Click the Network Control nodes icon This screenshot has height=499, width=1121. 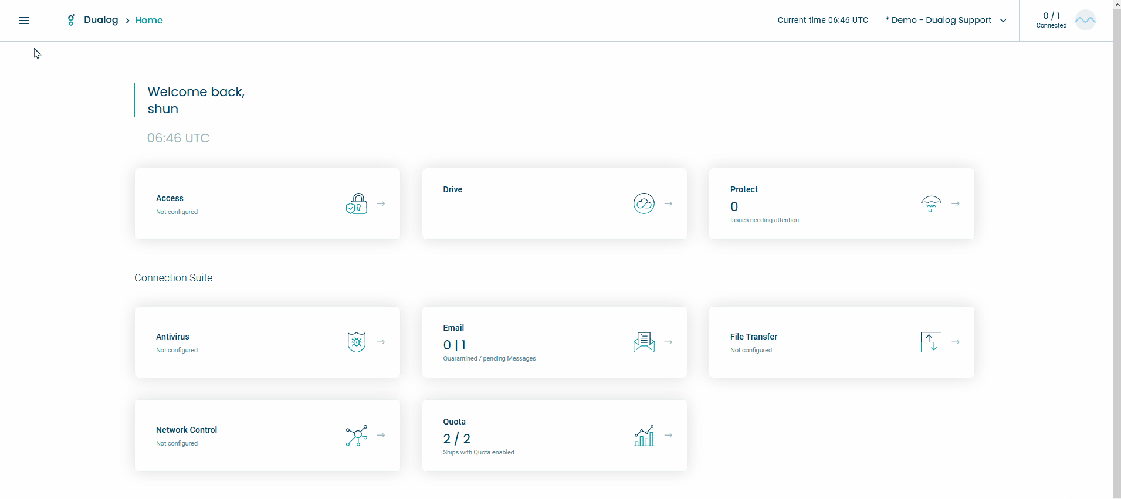tap(357, 436)
